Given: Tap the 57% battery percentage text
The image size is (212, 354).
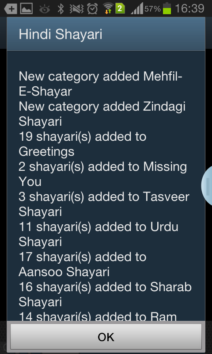Looking at the screenshot, I should coord(152,9).
